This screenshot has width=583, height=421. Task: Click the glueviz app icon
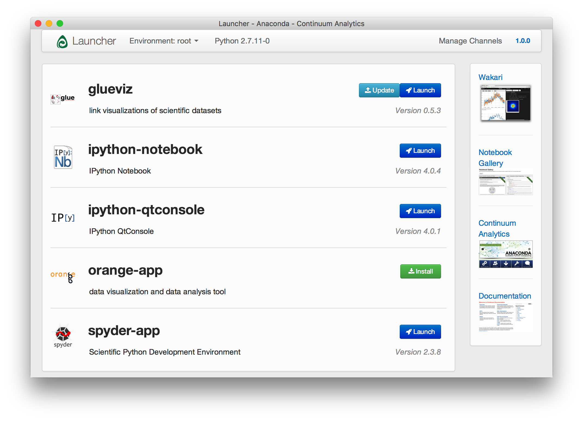coord(63,99)
